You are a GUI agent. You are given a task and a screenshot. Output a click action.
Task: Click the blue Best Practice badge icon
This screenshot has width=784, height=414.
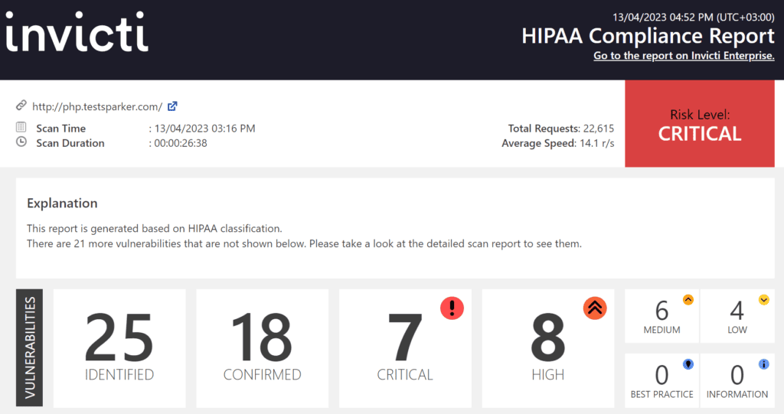click(688, 364)
